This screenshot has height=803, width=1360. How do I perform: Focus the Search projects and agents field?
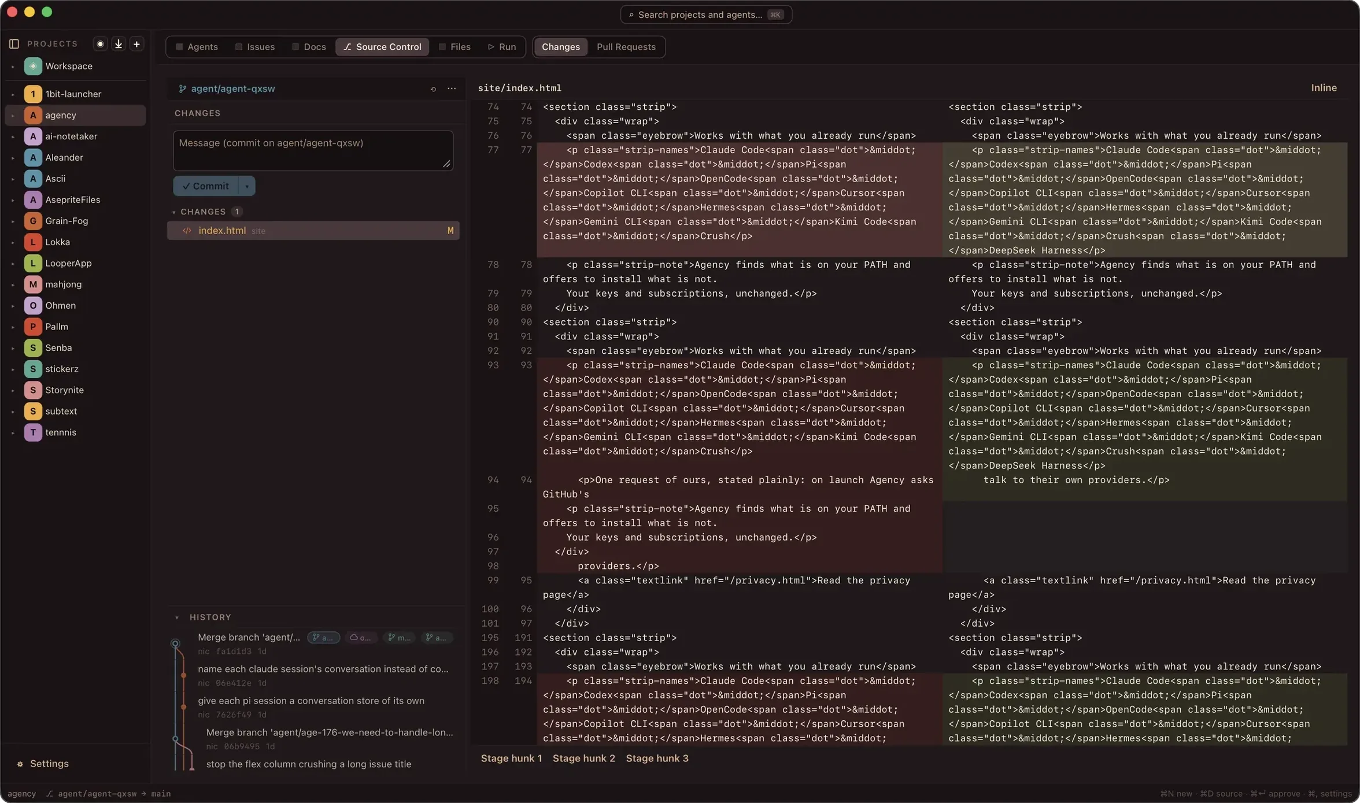point(705,14)
